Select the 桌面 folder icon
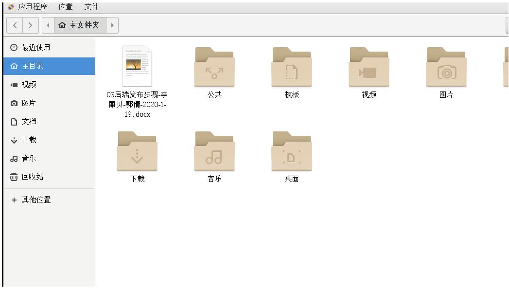The height and width of the screenshot is (292, 509). pyautogui.click(x=292, y=151)
